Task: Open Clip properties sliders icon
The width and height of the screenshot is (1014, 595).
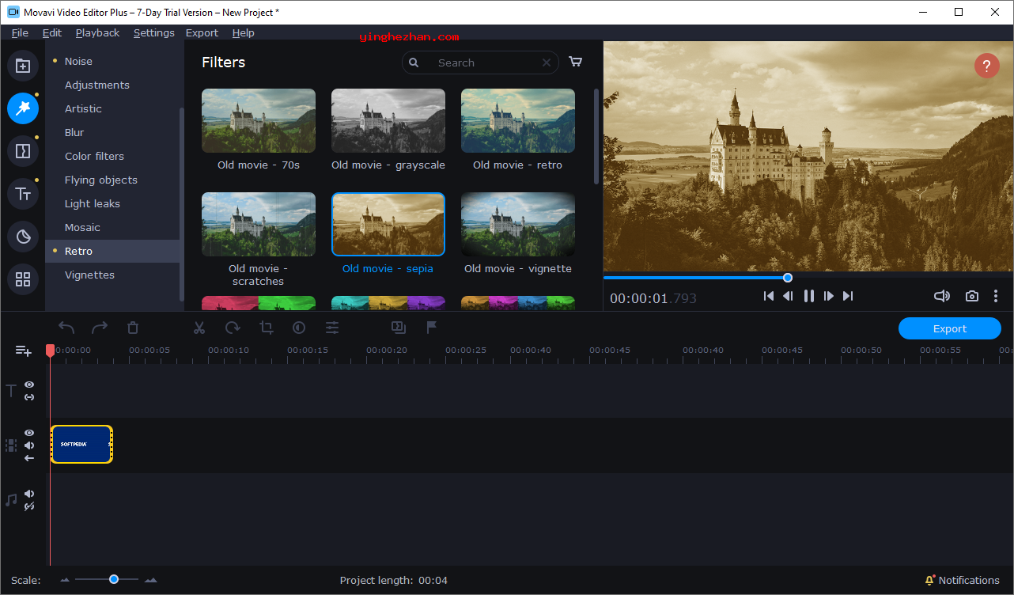Action: click(x=332, y=328)
